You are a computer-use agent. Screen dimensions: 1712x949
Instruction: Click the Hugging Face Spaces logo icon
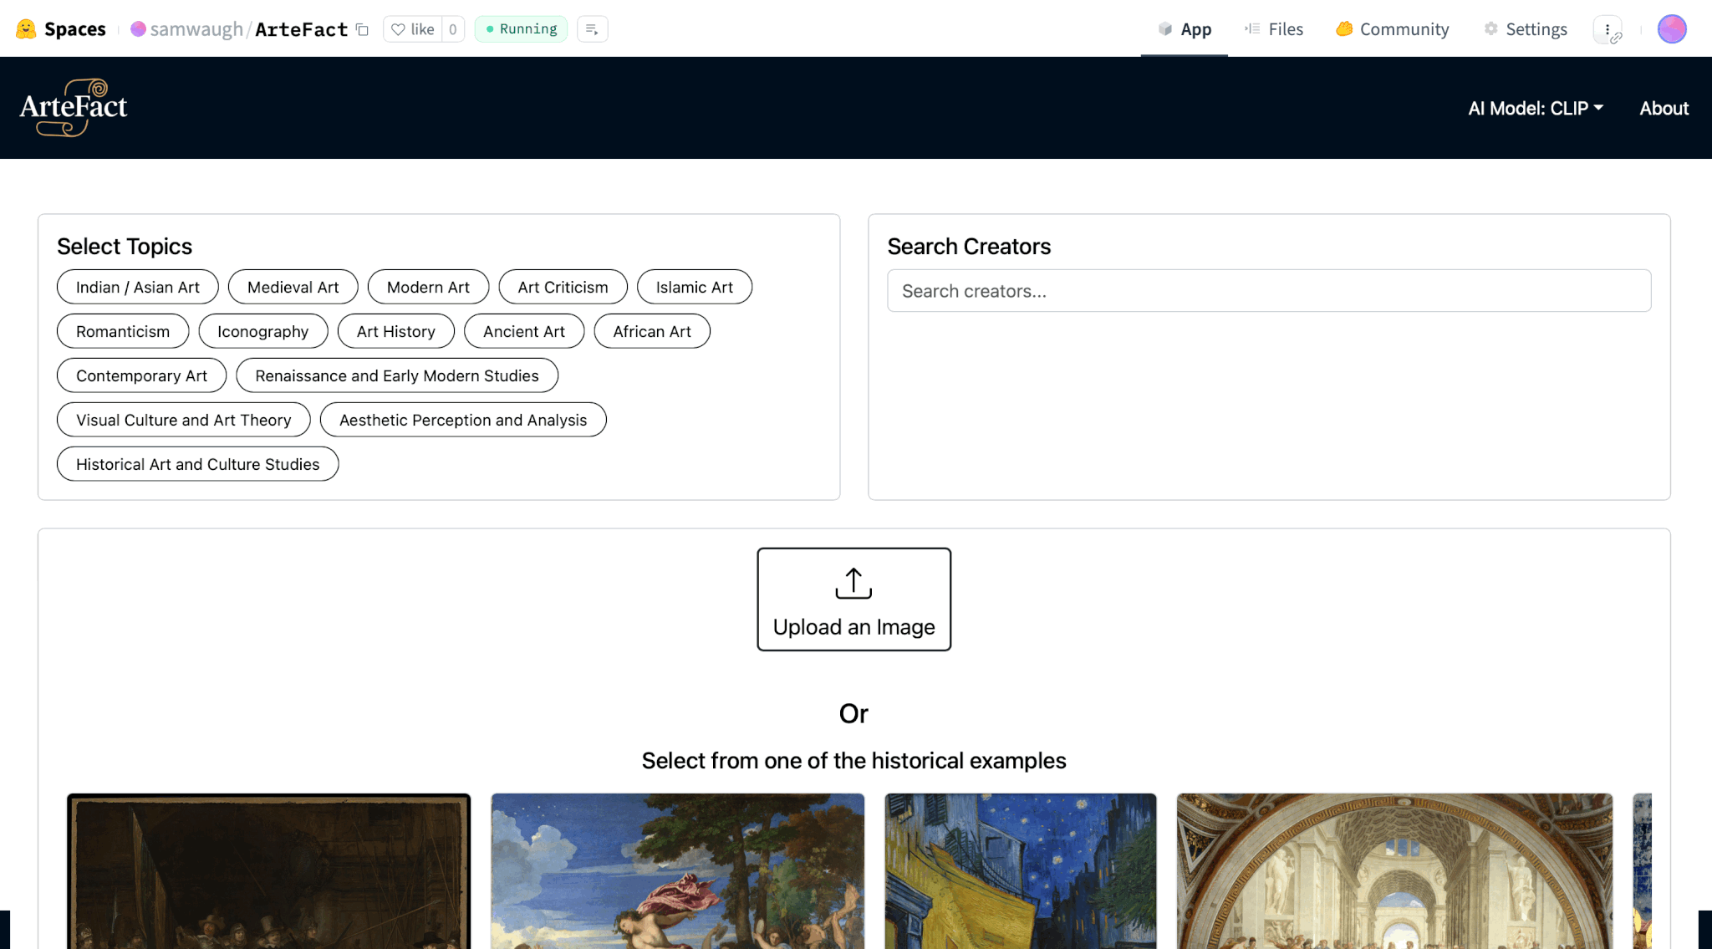tap(26, 29)
